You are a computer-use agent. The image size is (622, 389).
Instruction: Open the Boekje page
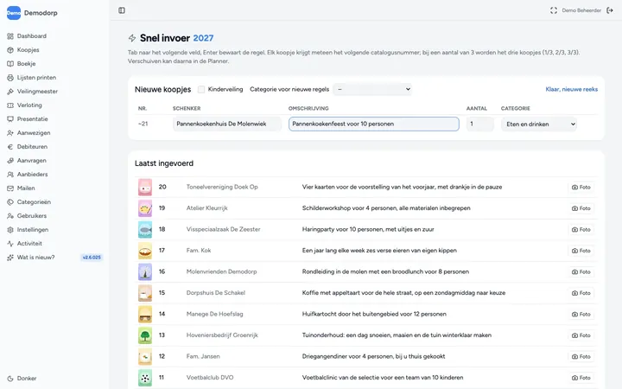point(26,64)
